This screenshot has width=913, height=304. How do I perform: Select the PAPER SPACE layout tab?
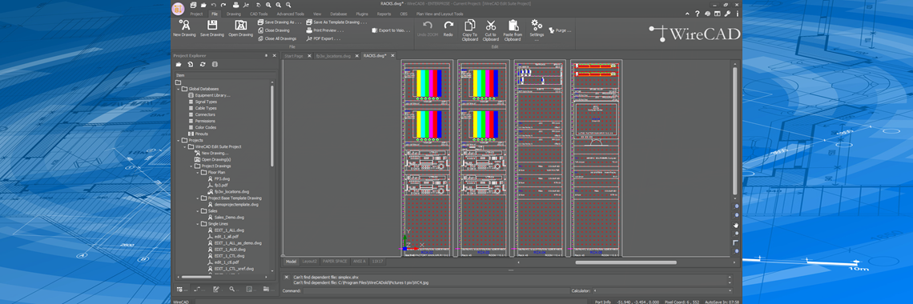[335, 262]
